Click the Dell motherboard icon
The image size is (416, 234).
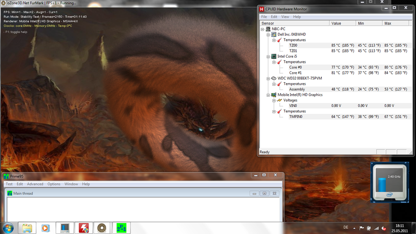coord(274,34)
